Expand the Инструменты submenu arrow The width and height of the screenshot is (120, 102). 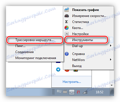tap(111, 40)
